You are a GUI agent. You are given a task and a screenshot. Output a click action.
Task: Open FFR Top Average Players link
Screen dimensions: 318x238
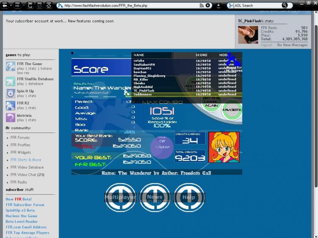point(28,233)
